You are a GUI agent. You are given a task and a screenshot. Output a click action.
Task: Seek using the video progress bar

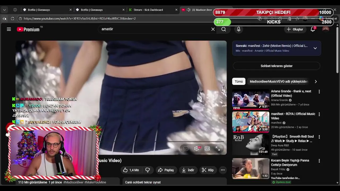point(195,142)
